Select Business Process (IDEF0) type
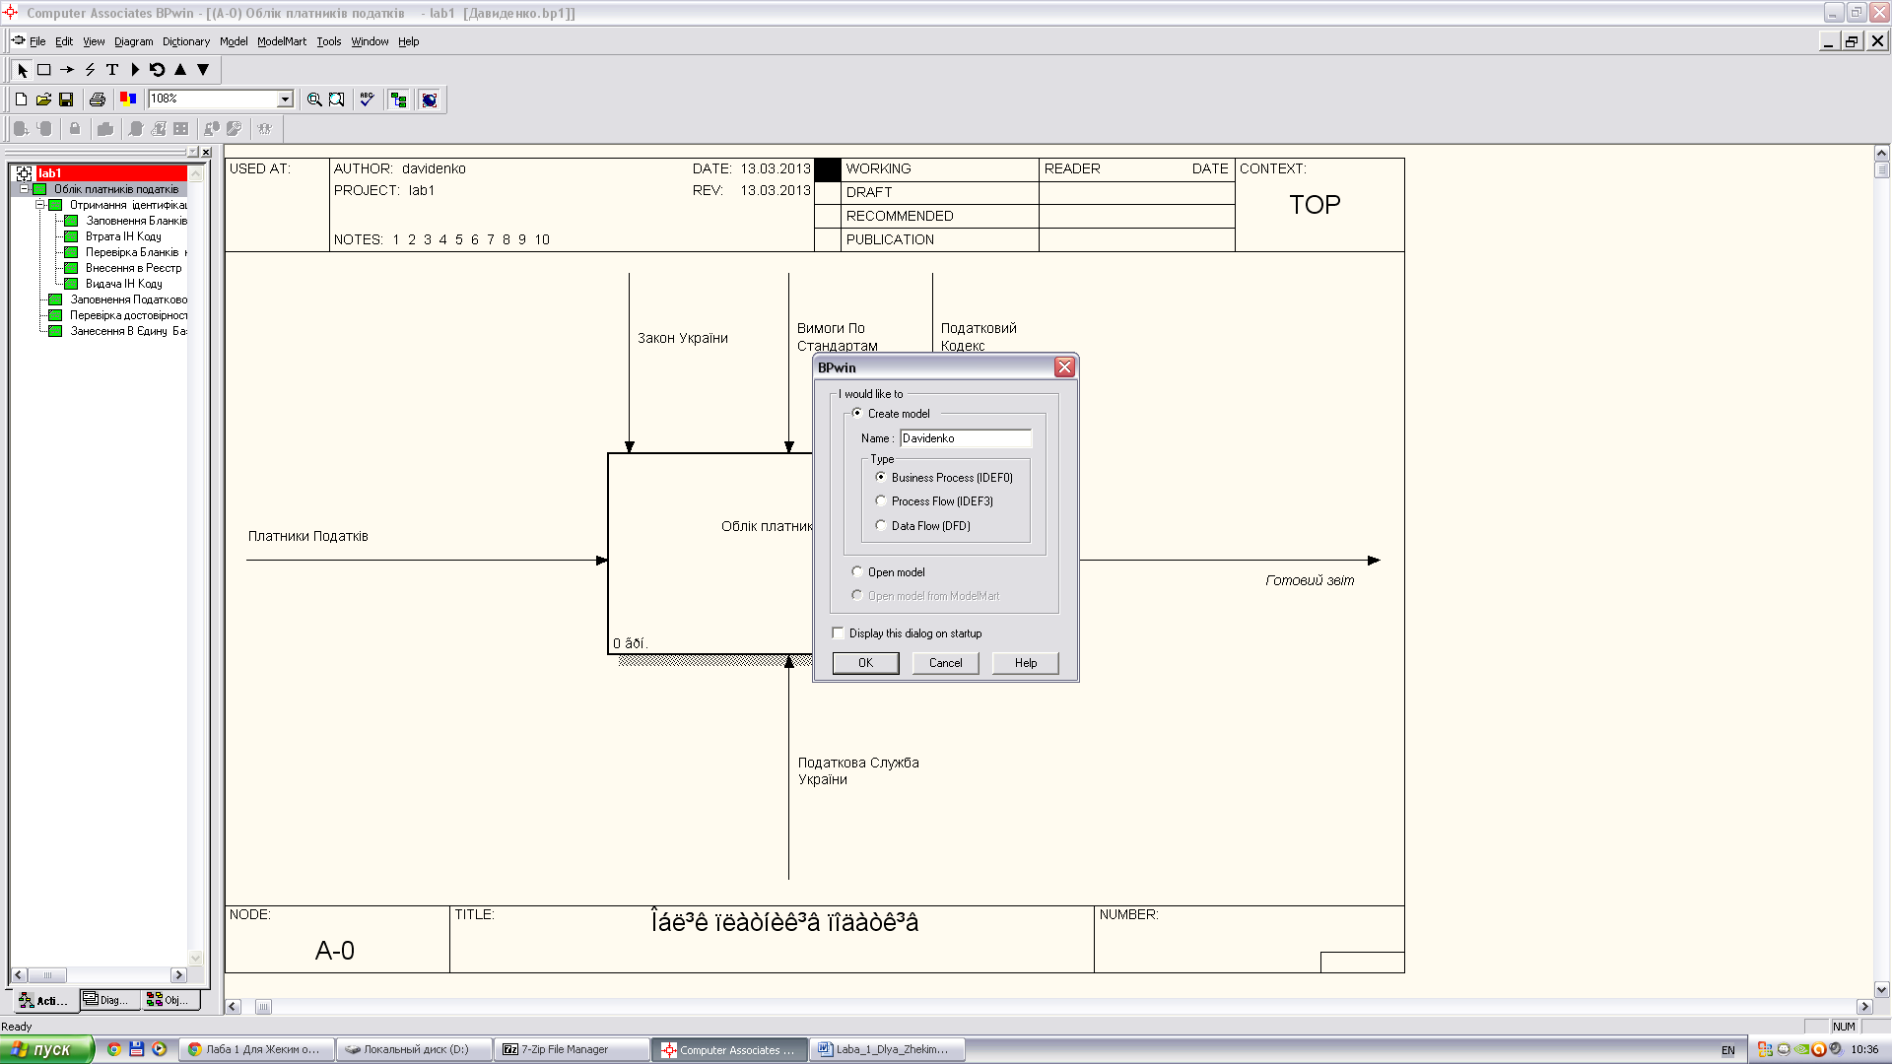The width and height of the screenshot is (1892, 1064). 881,477
